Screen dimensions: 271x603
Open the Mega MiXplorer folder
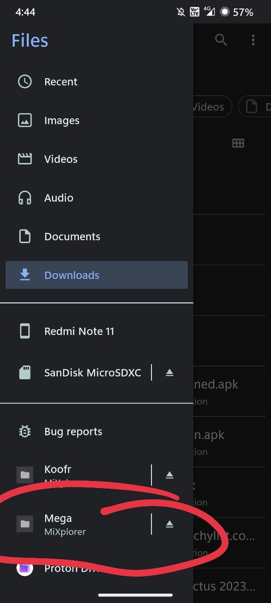pos(75,524)
